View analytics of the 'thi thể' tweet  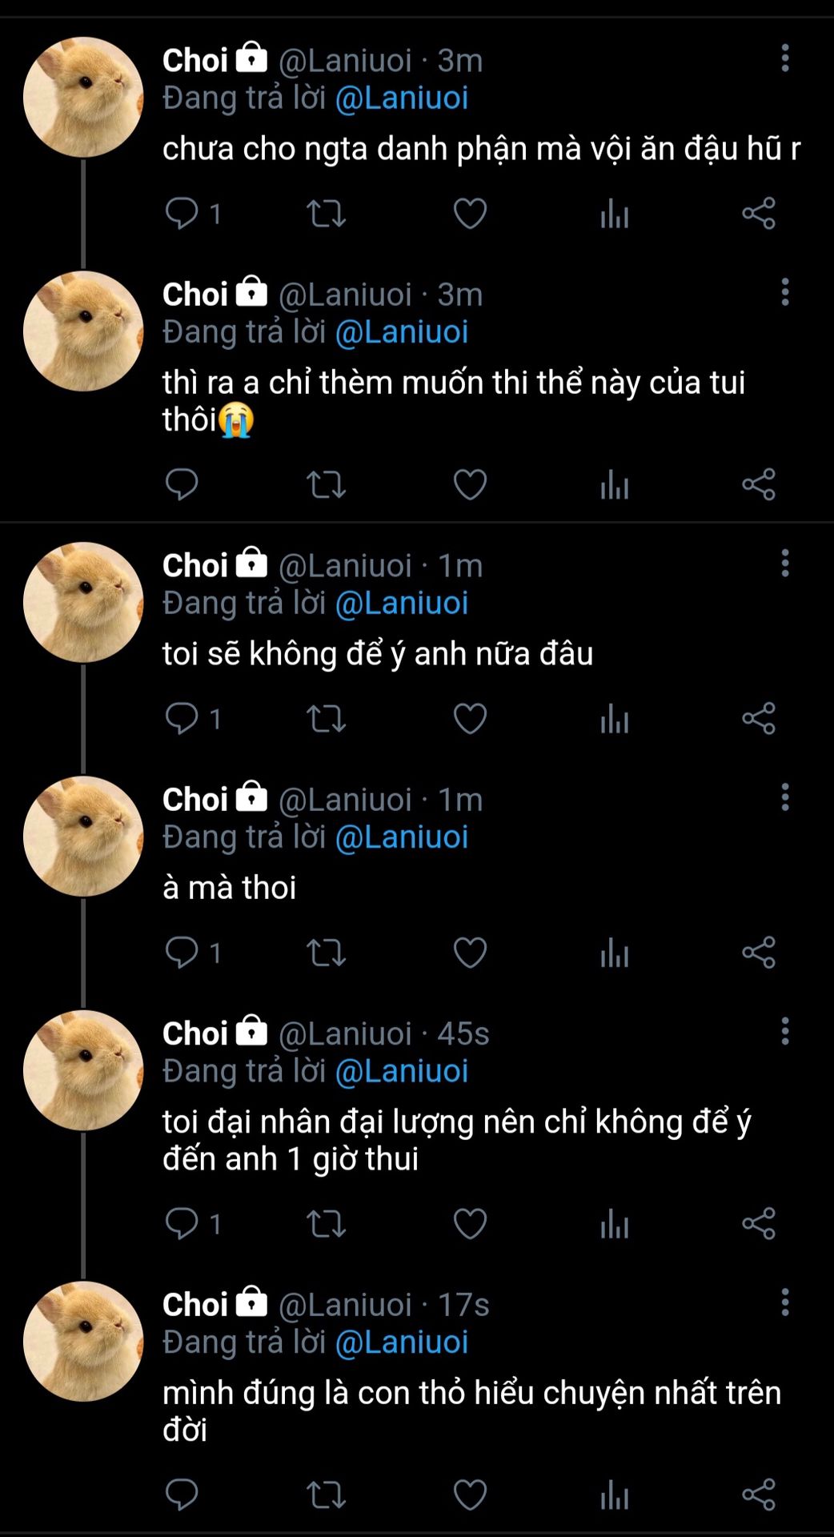615,484
